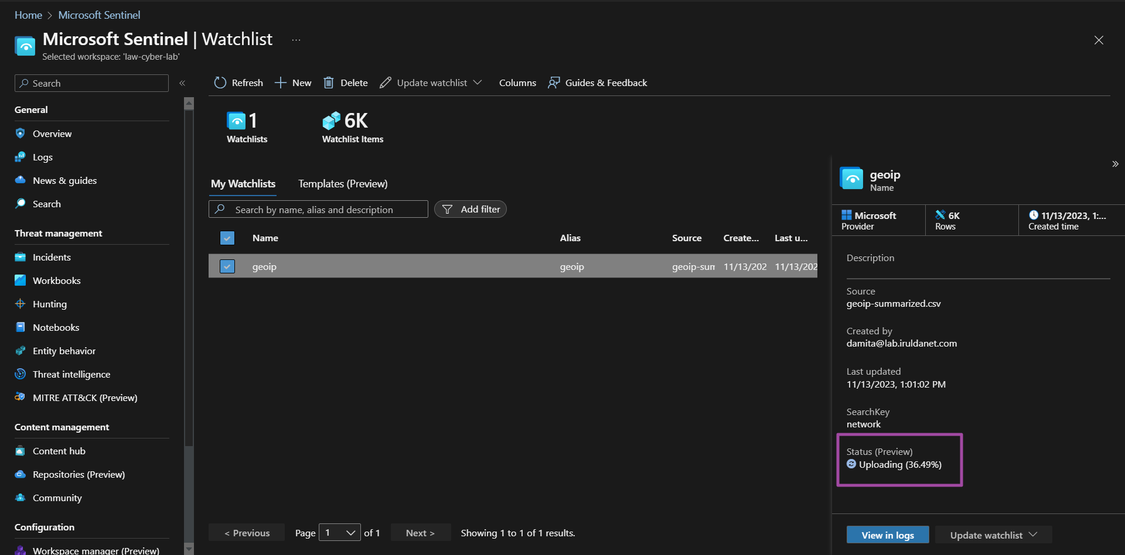This screenshot has height=555, width=1125.
Task: Click the geoip watchlist detail icon
Action: [x=851, y=179]
